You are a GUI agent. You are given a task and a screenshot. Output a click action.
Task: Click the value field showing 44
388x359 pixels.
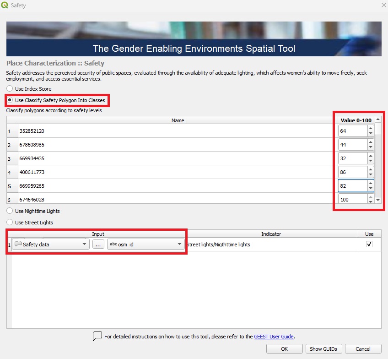click(x=353, y=145)
